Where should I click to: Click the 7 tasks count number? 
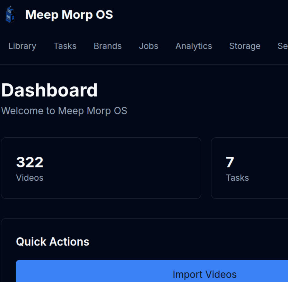click(230, 162)
